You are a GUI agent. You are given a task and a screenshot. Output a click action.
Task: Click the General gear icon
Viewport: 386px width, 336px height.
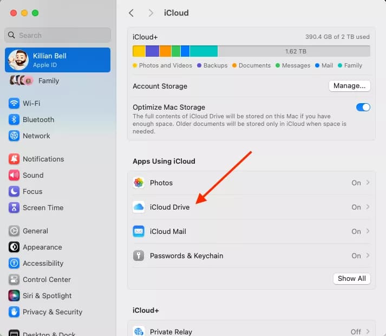pyautogui.click(x=14, y=231)
